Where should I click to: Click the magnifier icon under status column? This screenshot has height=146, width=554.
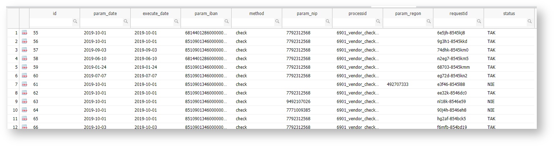click(530, 21)
